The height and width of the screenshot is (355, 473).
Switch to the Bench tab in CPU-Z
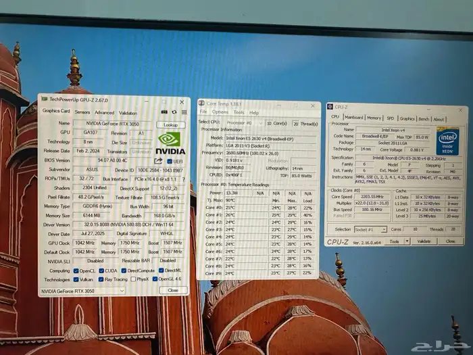pyautogui.click(x=424, y=119)
